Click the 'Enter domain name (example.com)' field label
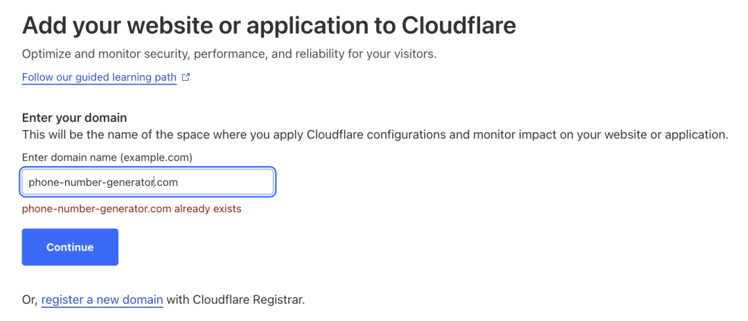 (107, 157)
